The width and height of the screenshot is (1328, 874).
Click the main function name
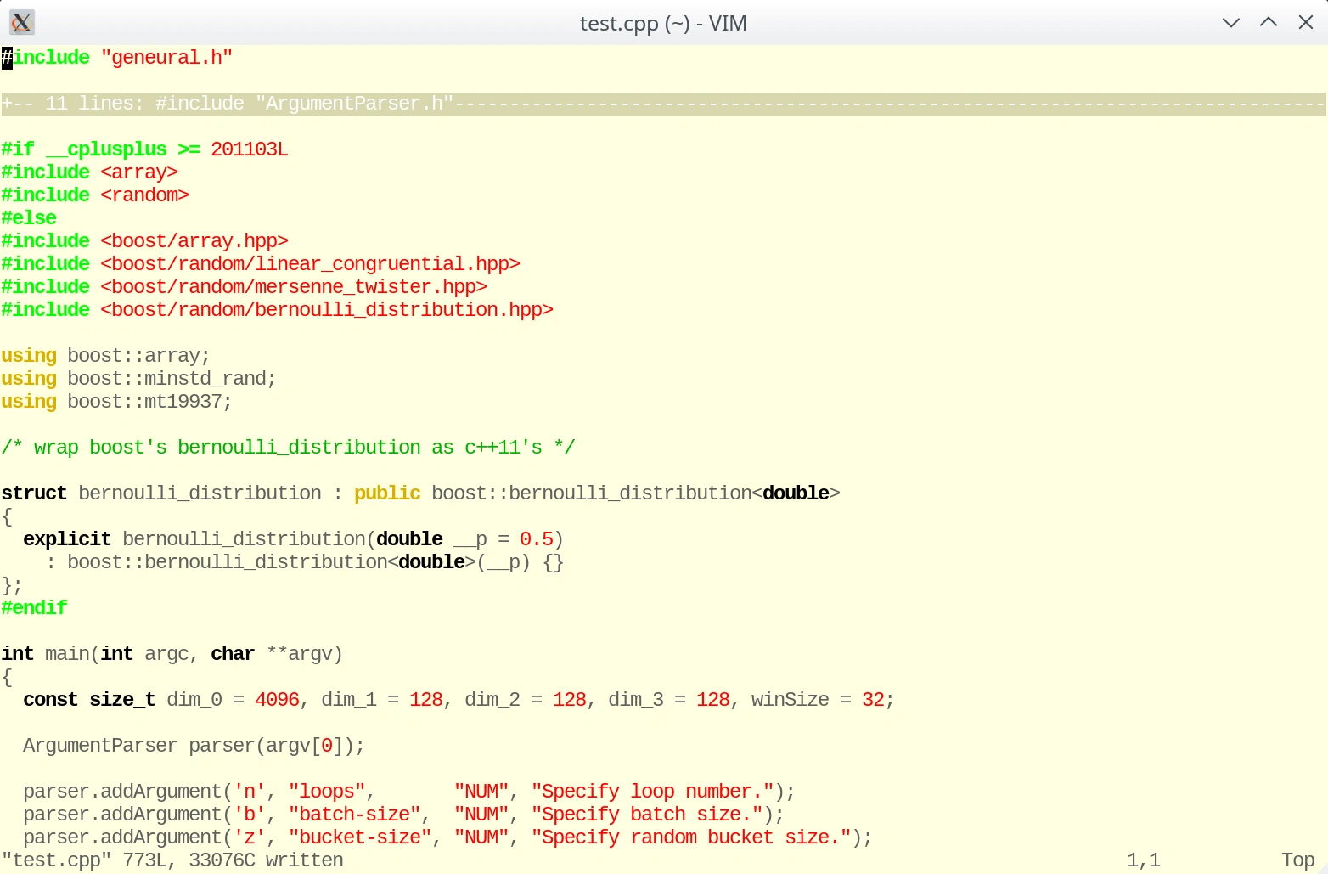point(67,654)
